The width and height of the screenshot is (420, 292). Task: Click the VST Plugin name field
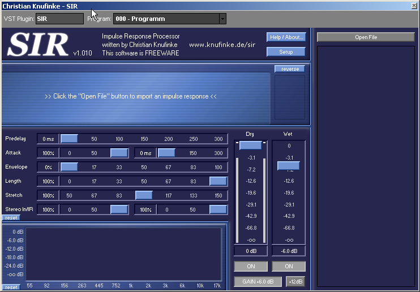59,19
